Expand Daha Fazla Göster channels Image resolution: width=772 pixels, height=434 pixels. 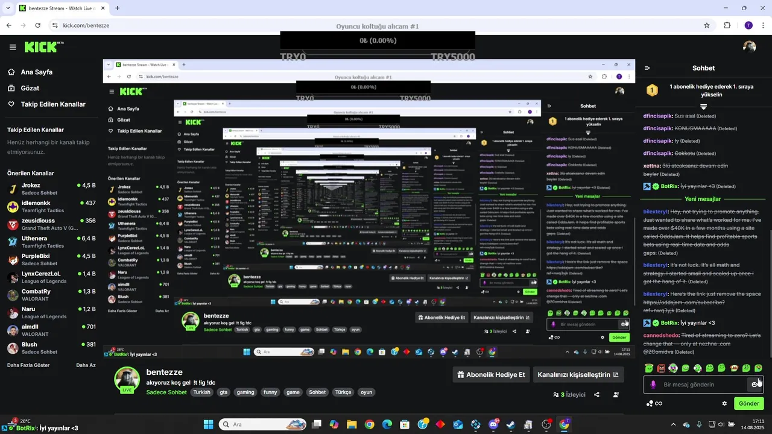tap(30, 365)
